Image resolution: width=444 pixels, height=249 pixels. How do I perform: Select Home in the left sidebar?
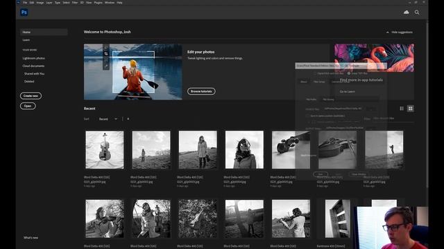point(44,33)
